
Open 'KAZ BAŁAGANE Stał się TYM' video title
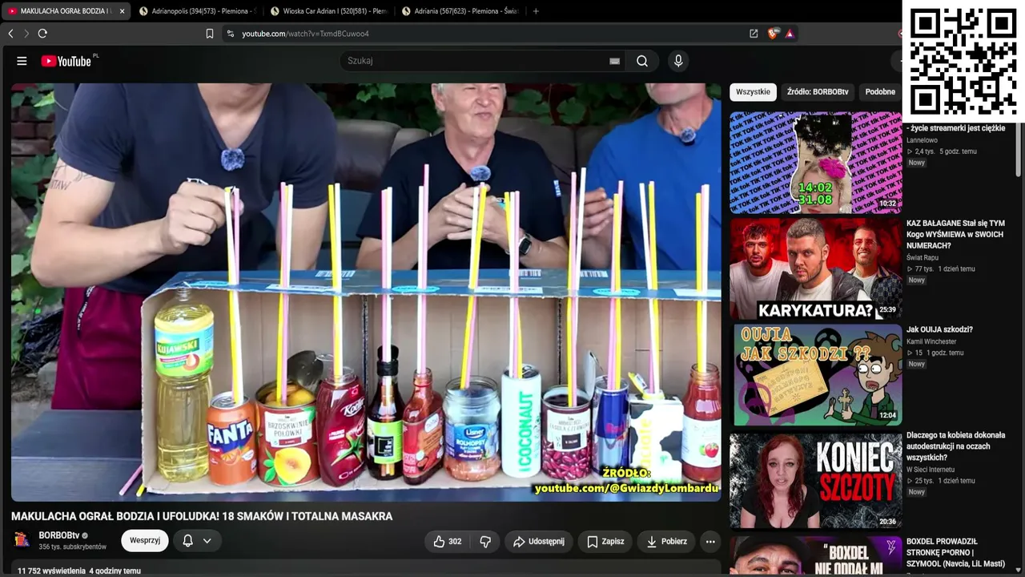[955, 235]
